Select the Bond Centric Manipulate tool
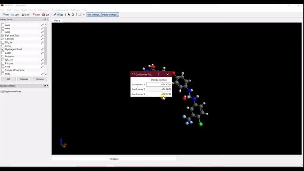 62,15
